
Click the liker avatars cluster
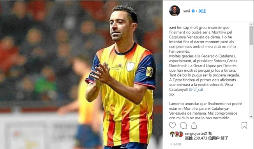point(176,134)
